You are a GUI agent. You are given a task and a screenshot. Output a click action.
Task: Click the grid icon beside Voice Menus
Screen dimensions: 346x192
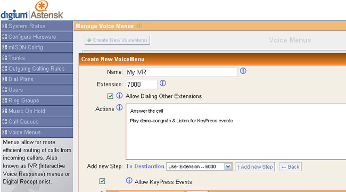[5, 132]
